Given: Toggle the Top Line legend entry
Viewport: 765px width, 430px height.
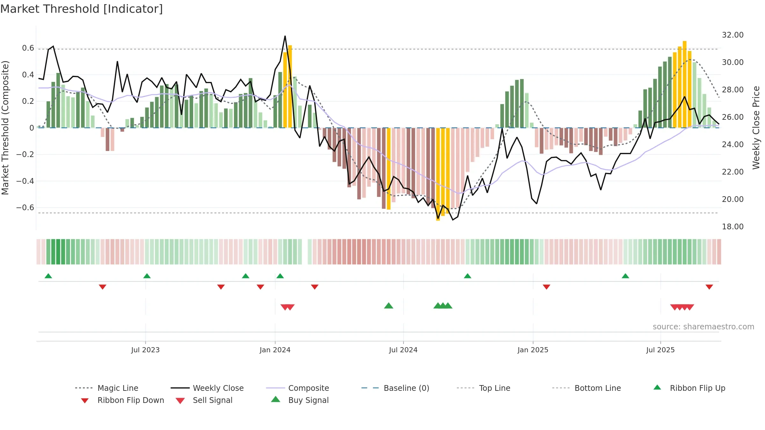Looking at the screenshot, I should coord(483,388).
